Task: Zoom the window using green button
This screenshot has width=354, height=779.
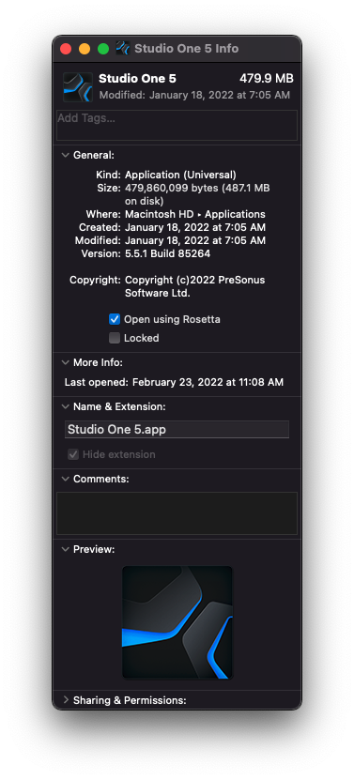Action: point(103,49)
